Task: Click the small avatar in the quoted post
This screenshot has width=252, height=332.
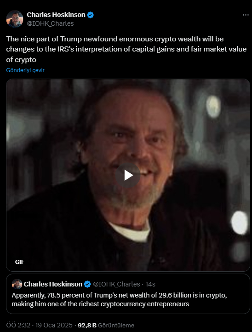Action: (17, 284)
